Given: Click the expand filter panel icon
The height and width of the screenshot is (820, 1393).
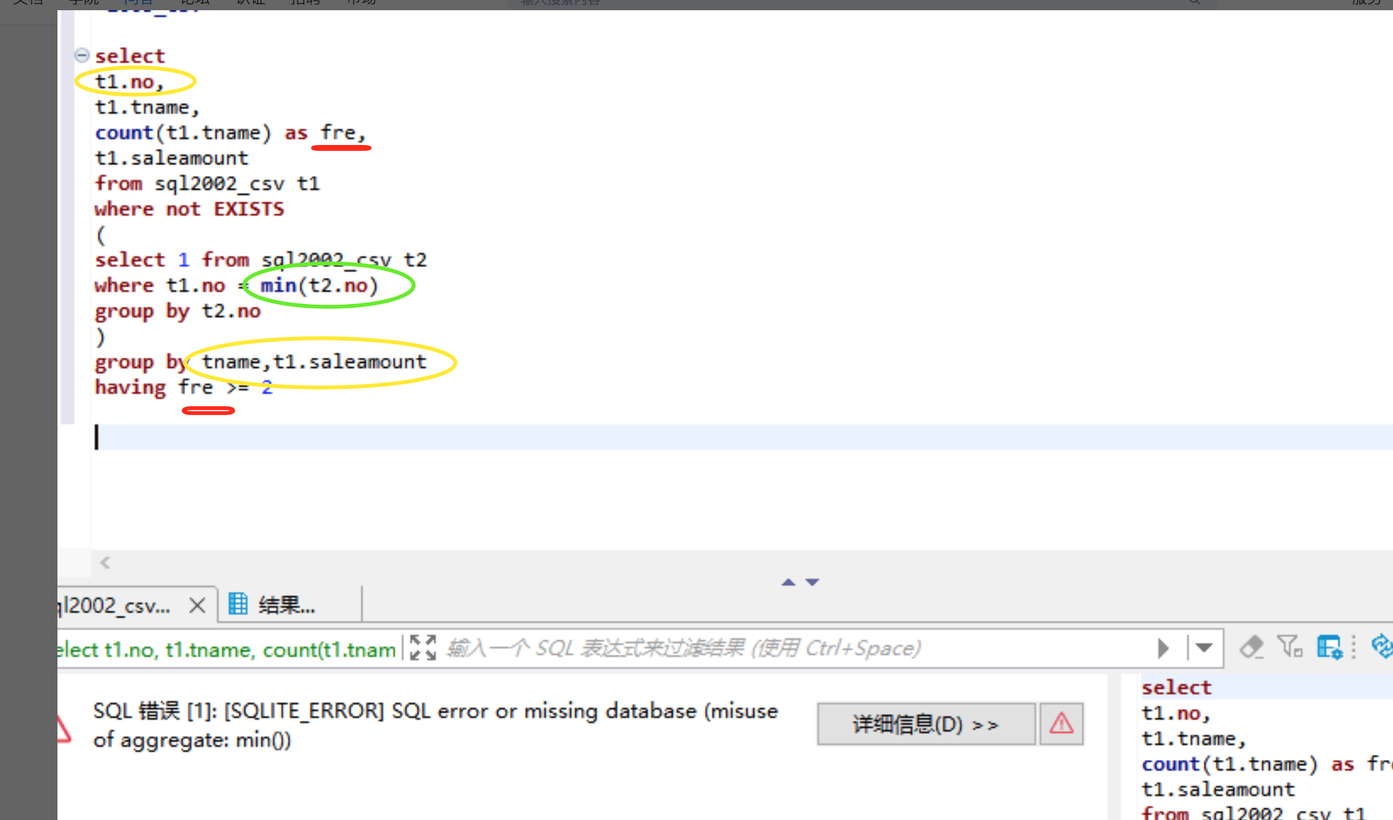Looking at the screenshot, I should [x=423, y=648].
